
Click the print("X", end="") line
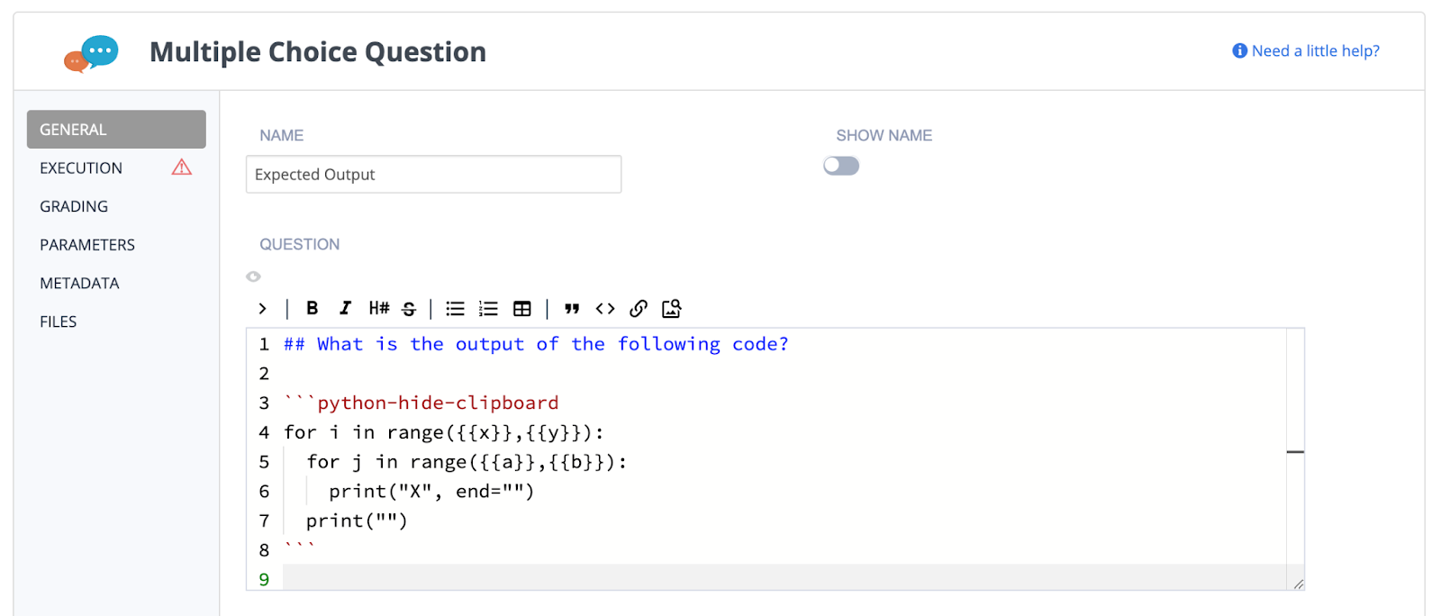[431, 492]
